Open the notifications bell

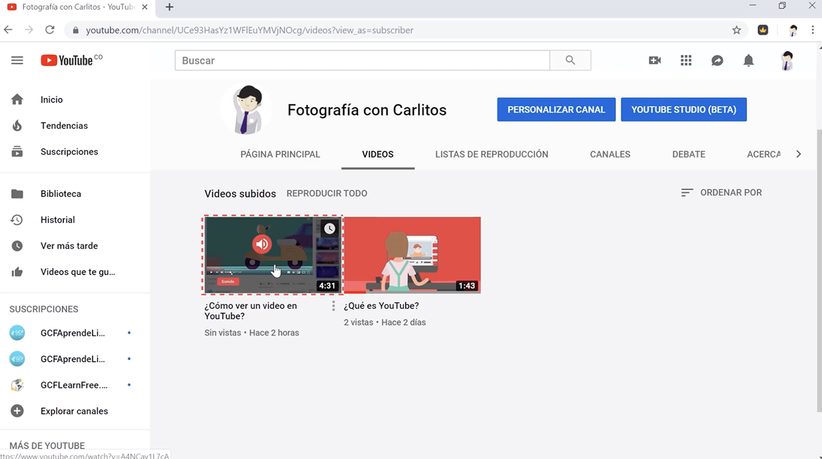[749, 60]
